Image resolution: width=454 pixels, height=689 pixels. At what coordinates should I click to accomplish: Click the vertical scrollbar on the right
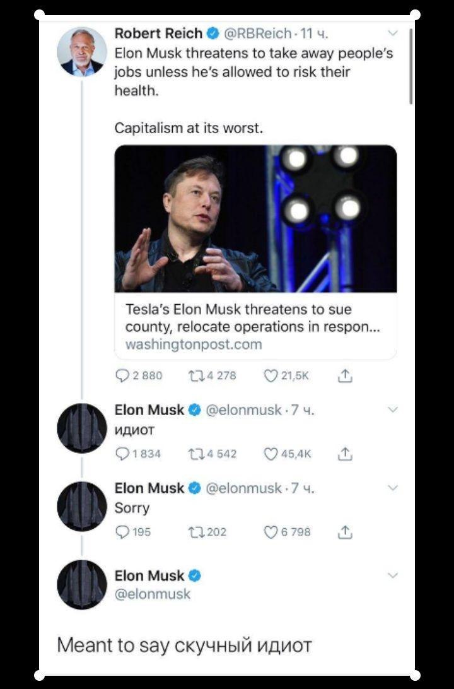[411, 66]
